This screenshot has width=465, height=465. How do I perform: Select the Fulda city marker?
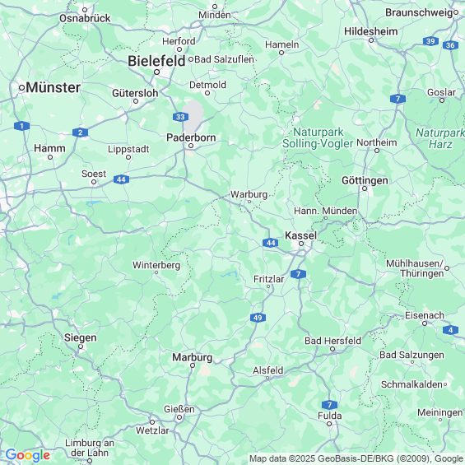click(329, 424)
